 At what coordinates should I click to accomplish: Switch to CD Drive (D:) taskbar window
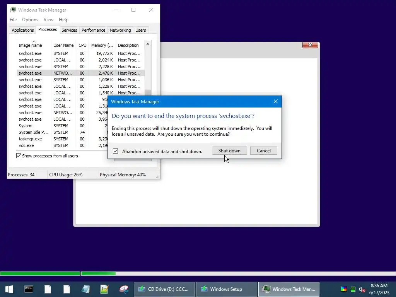(164, 289)
